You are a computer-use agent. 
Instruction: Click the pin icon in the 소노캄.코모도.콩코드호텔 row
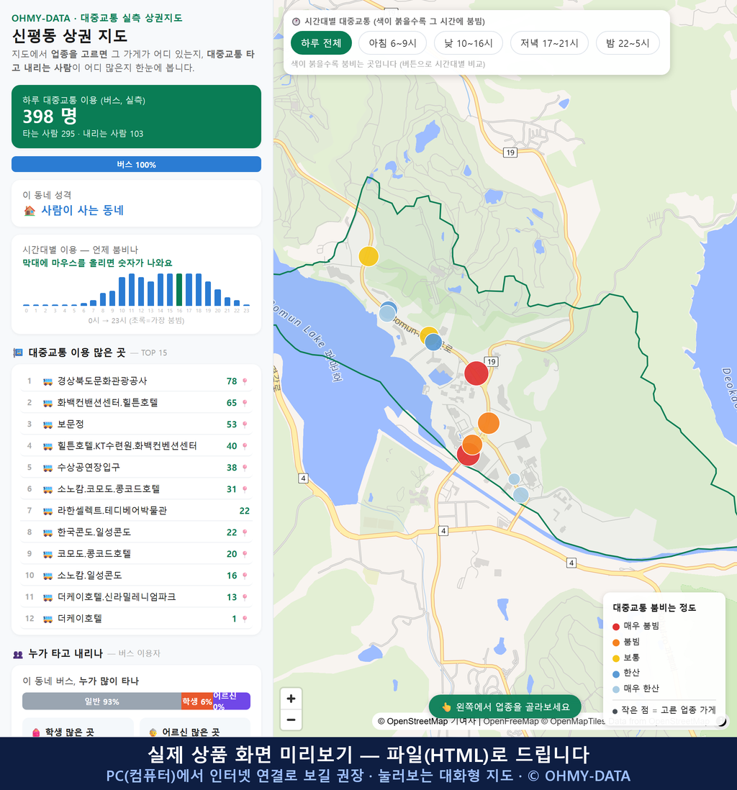point(245,489)
